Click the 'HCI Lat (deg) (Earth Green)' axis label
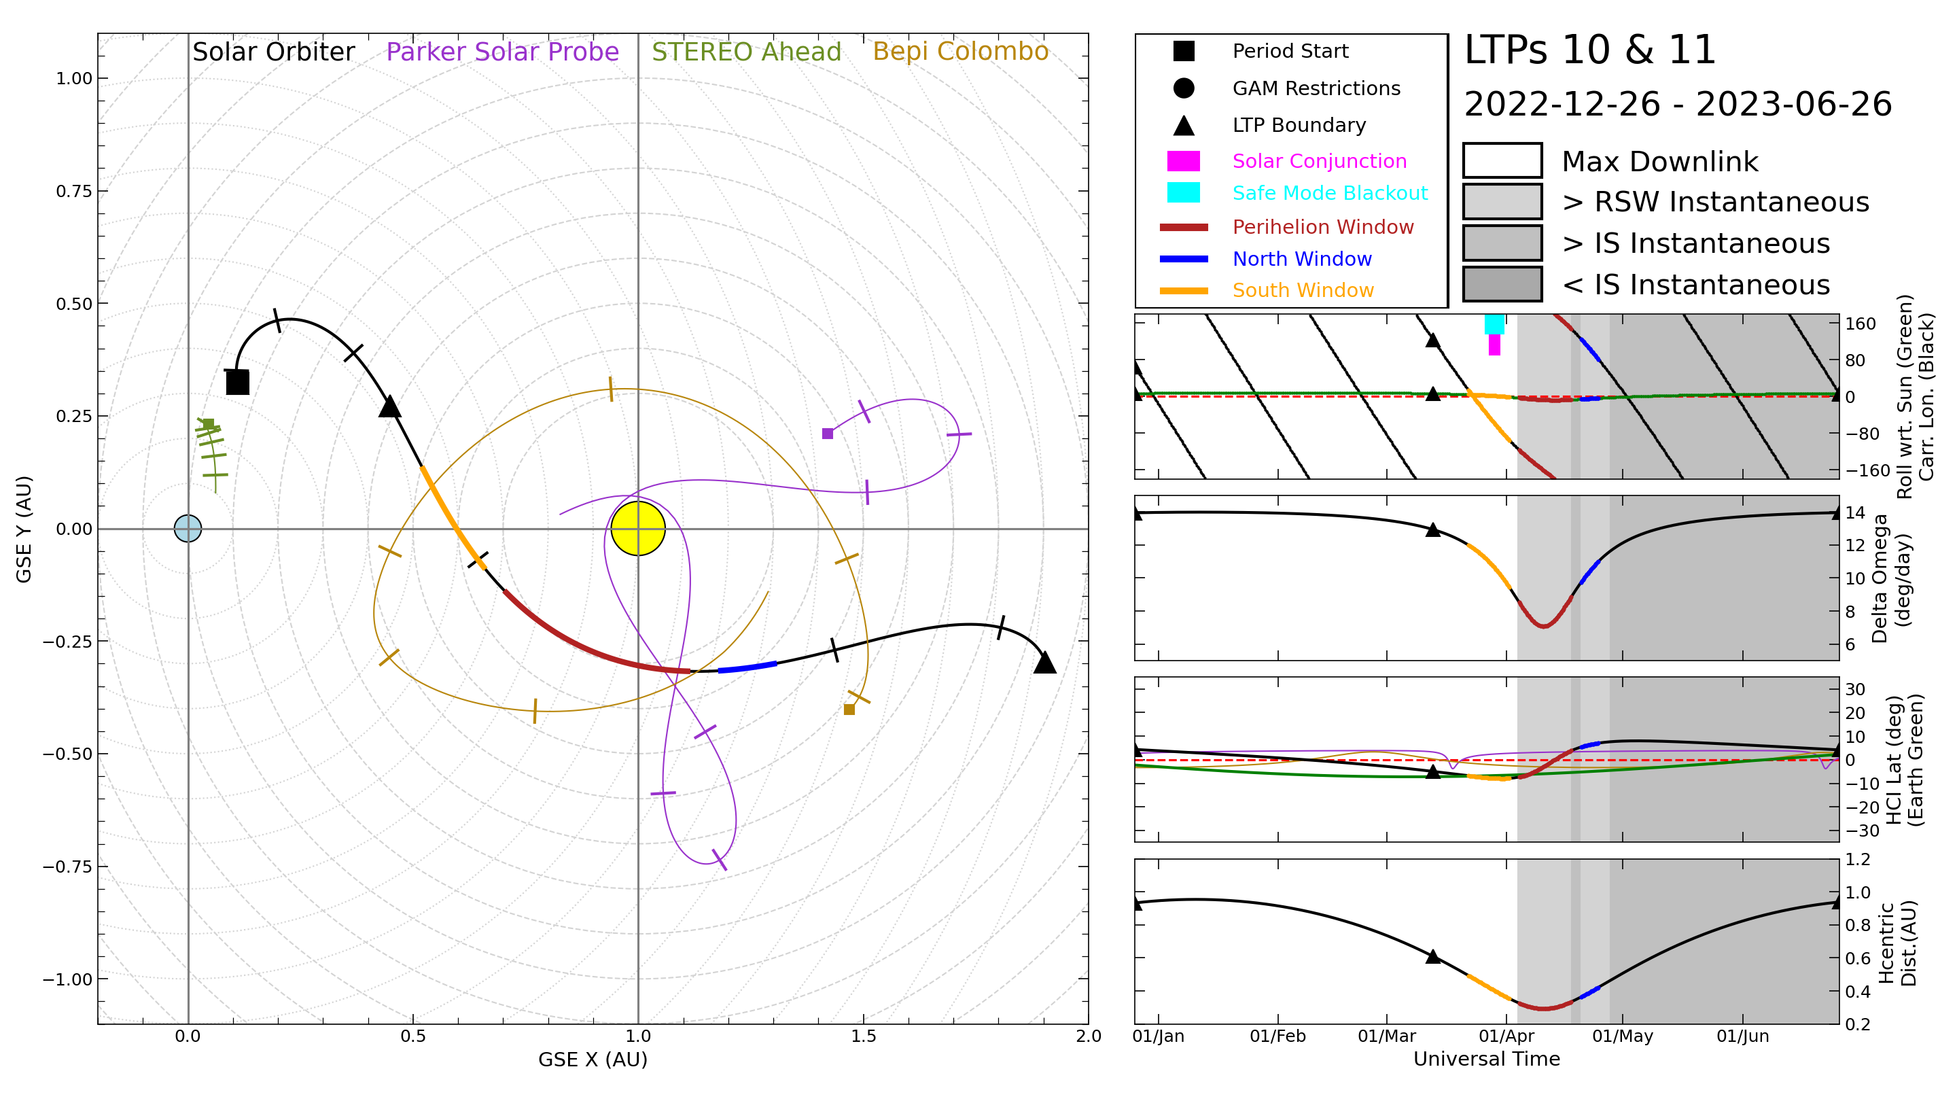The width and height of the screenshot is (1957, 1101). pos(1905,759)
